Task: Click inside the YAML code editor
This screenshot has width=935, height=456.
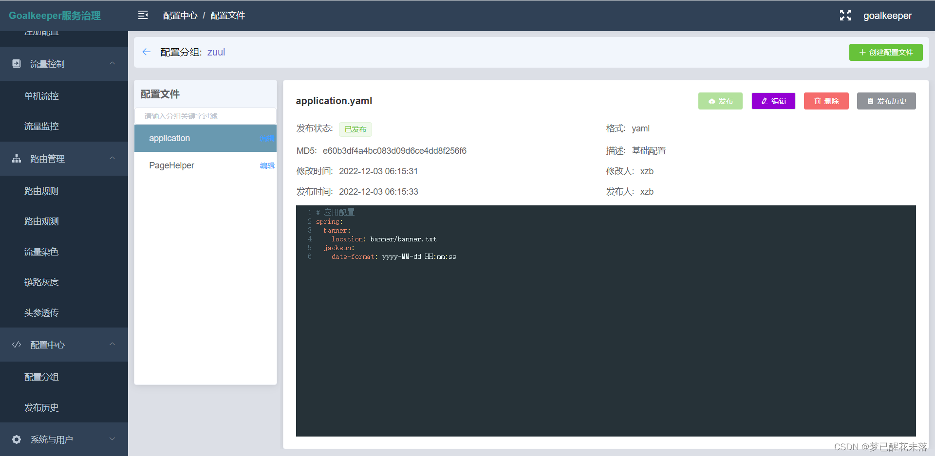Action: (x=606, y=321)
